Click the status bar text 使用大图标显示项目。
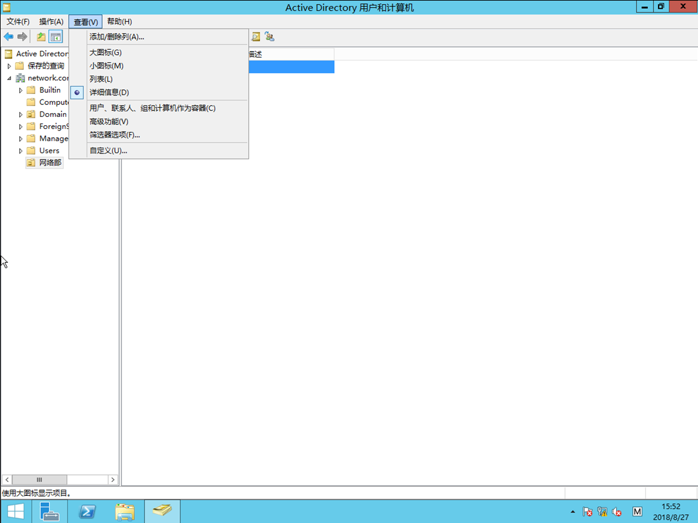The width and height of the screenshot is (698, 523). [36, 493]
